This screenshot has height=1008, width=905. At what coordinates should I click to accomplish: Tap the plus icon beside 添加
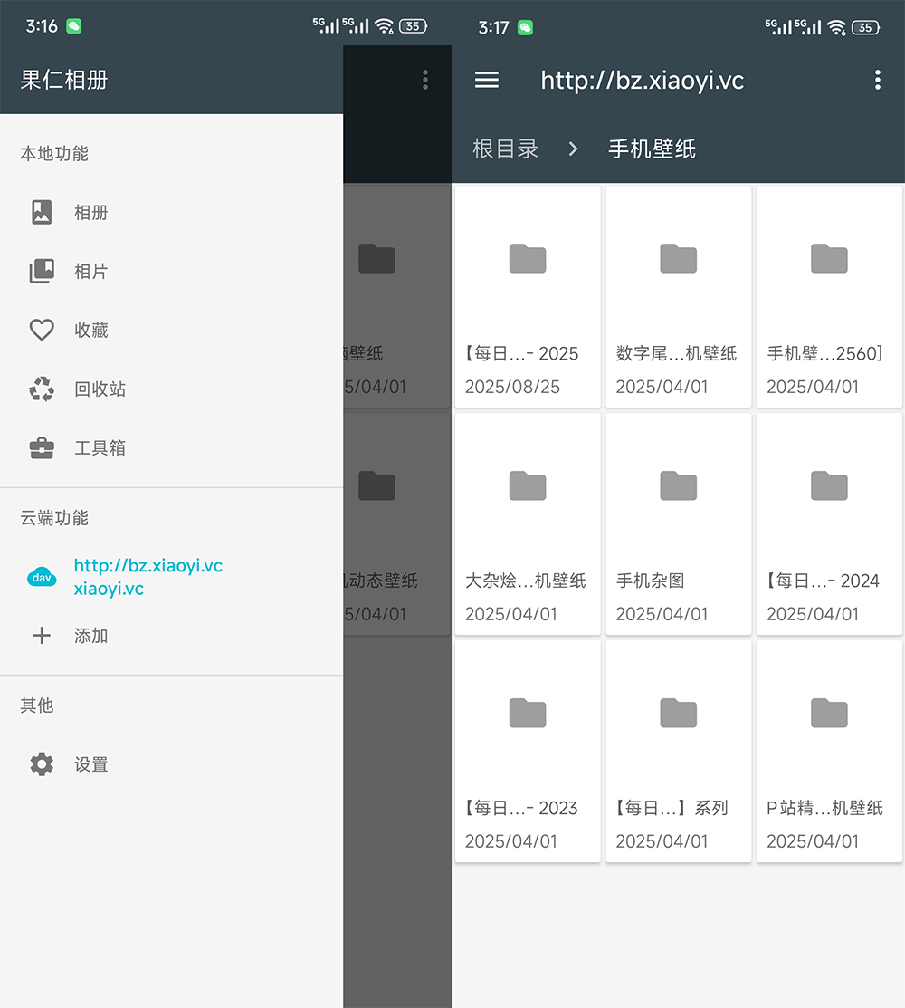coord(42,636)
